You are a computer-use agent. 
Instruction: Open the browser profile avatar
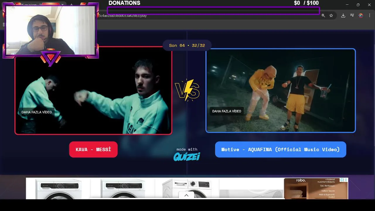pyautogui.click(x=361, y=16)
